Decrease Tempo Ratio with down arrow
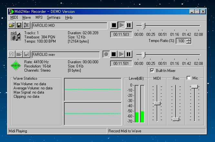Screen dimensions: 215x142 [189, 42]
